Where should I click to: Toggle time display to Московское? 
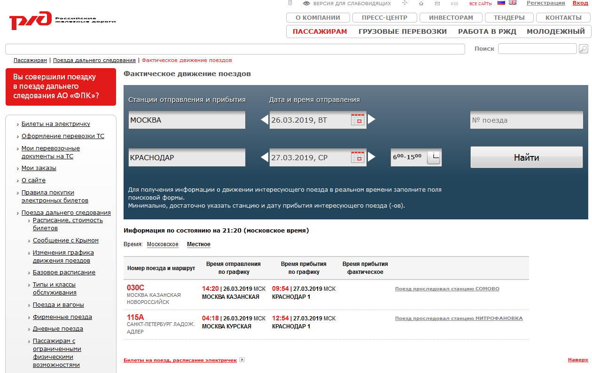(x=163, y=244)
